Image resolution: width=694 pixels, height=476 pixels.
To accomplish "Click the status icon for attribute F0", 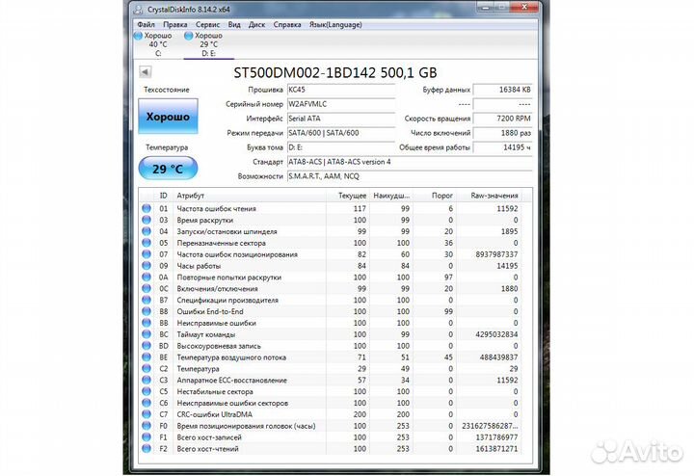I will 147,426.
